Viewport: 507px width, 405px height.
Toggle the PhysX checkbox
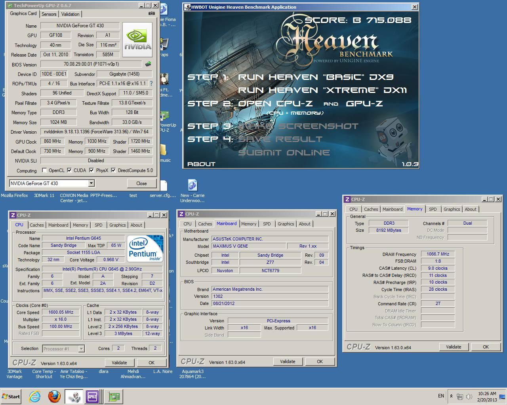tap(92, 170)
